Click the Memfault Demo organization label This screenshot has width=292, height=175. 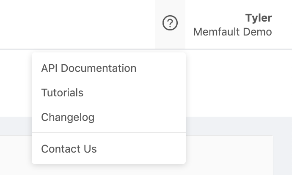point(232,32)
